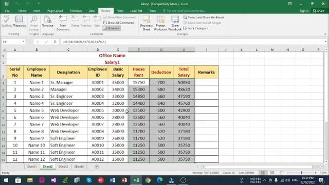Open the Windows Start menu
This screenshot has width=329, height=185.
point(6,180)
